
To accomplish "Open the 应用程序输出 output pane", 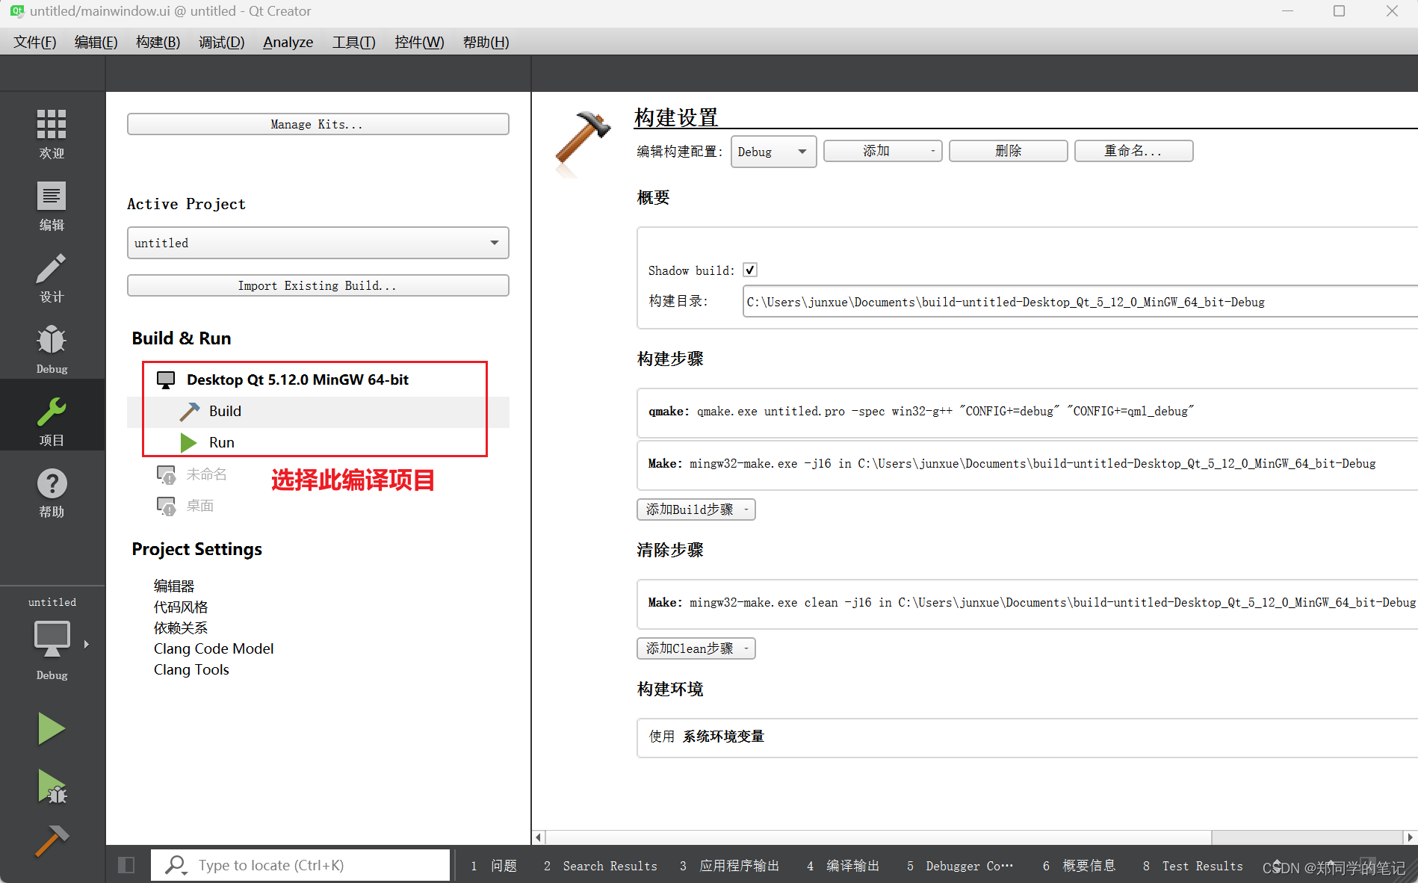I will coord(730,866).
